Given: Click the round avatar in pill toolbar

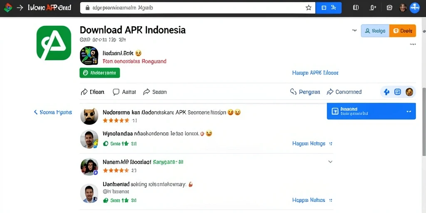Looking at the screenshot, I should 409,92.
